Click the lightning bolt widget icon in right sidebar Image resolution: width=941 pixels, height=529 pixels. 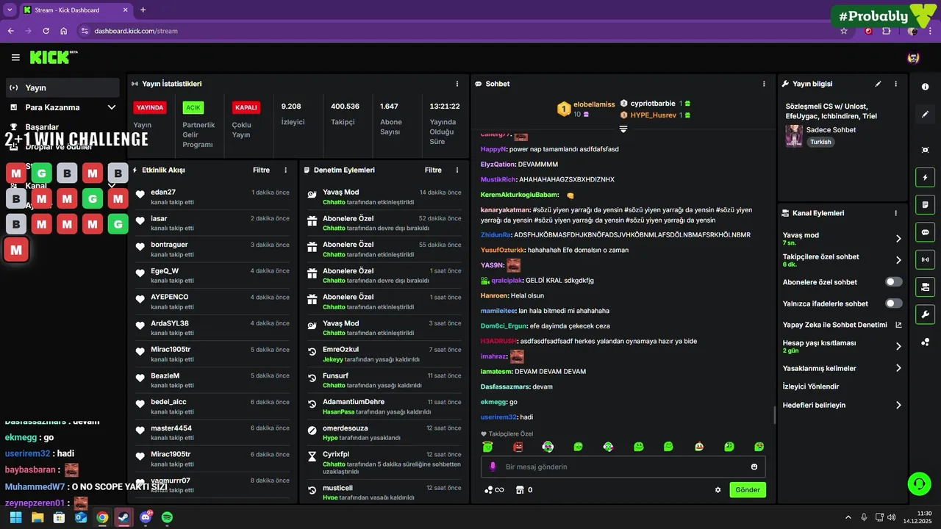click(925, 177)
